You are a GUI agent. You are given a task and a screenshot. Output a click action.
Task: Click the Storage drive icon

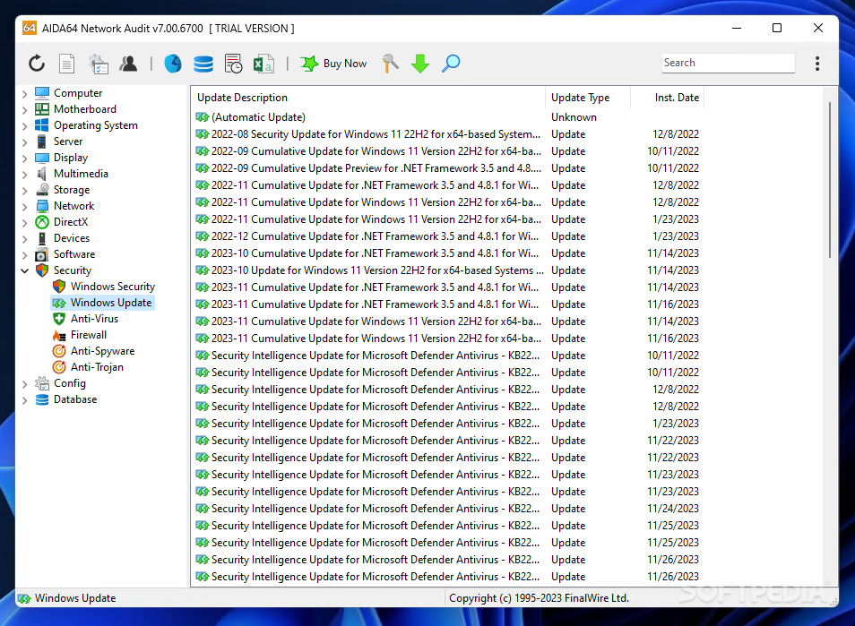pyautogui.click(x=42, y=190)
